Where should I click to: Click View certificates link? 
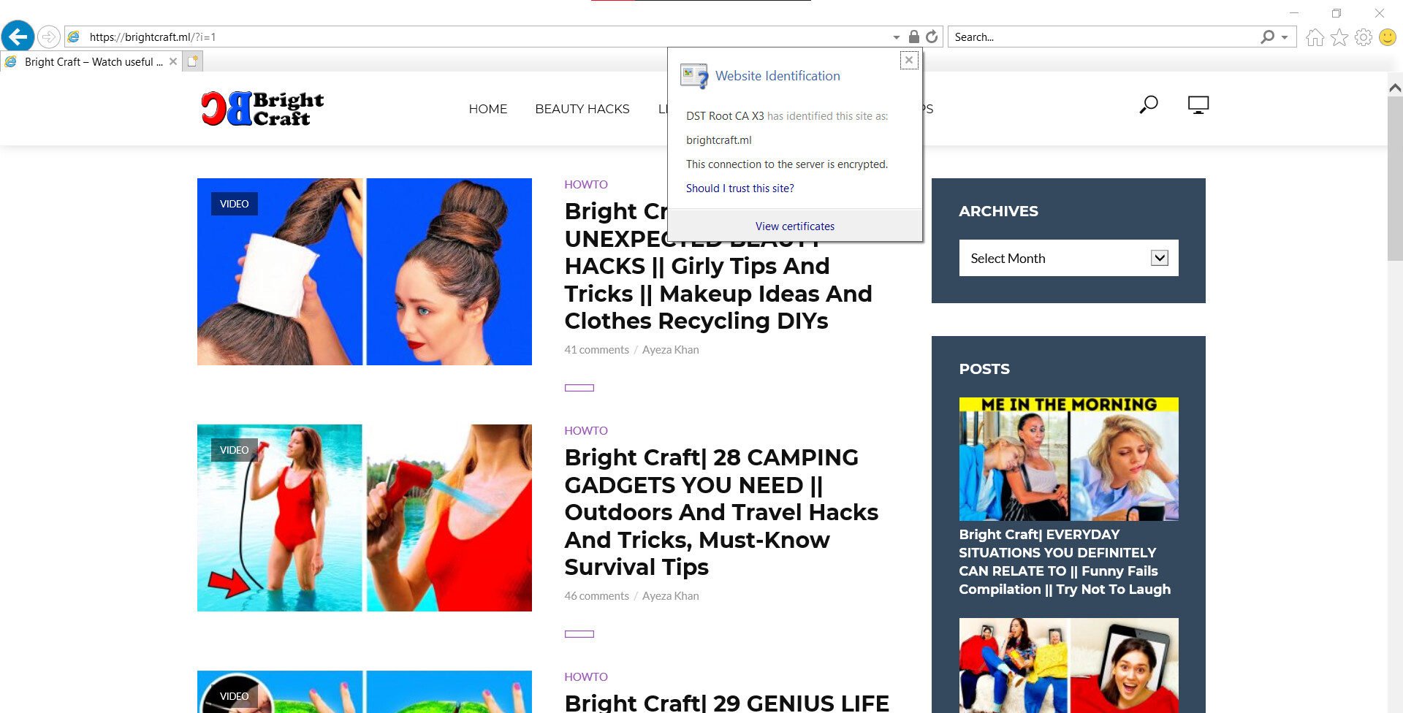click(x=795, y=226)
